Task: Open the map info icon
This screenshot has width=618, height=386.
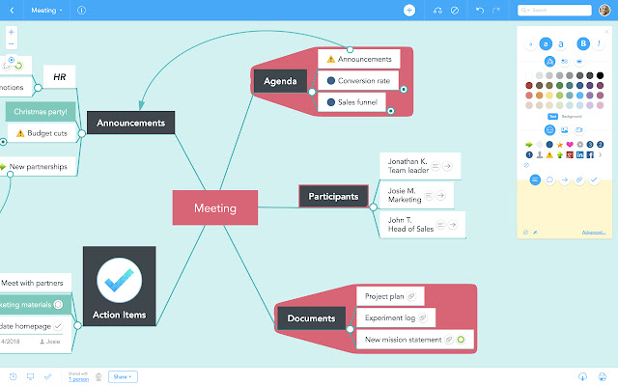Action: (x=81, y=11)
